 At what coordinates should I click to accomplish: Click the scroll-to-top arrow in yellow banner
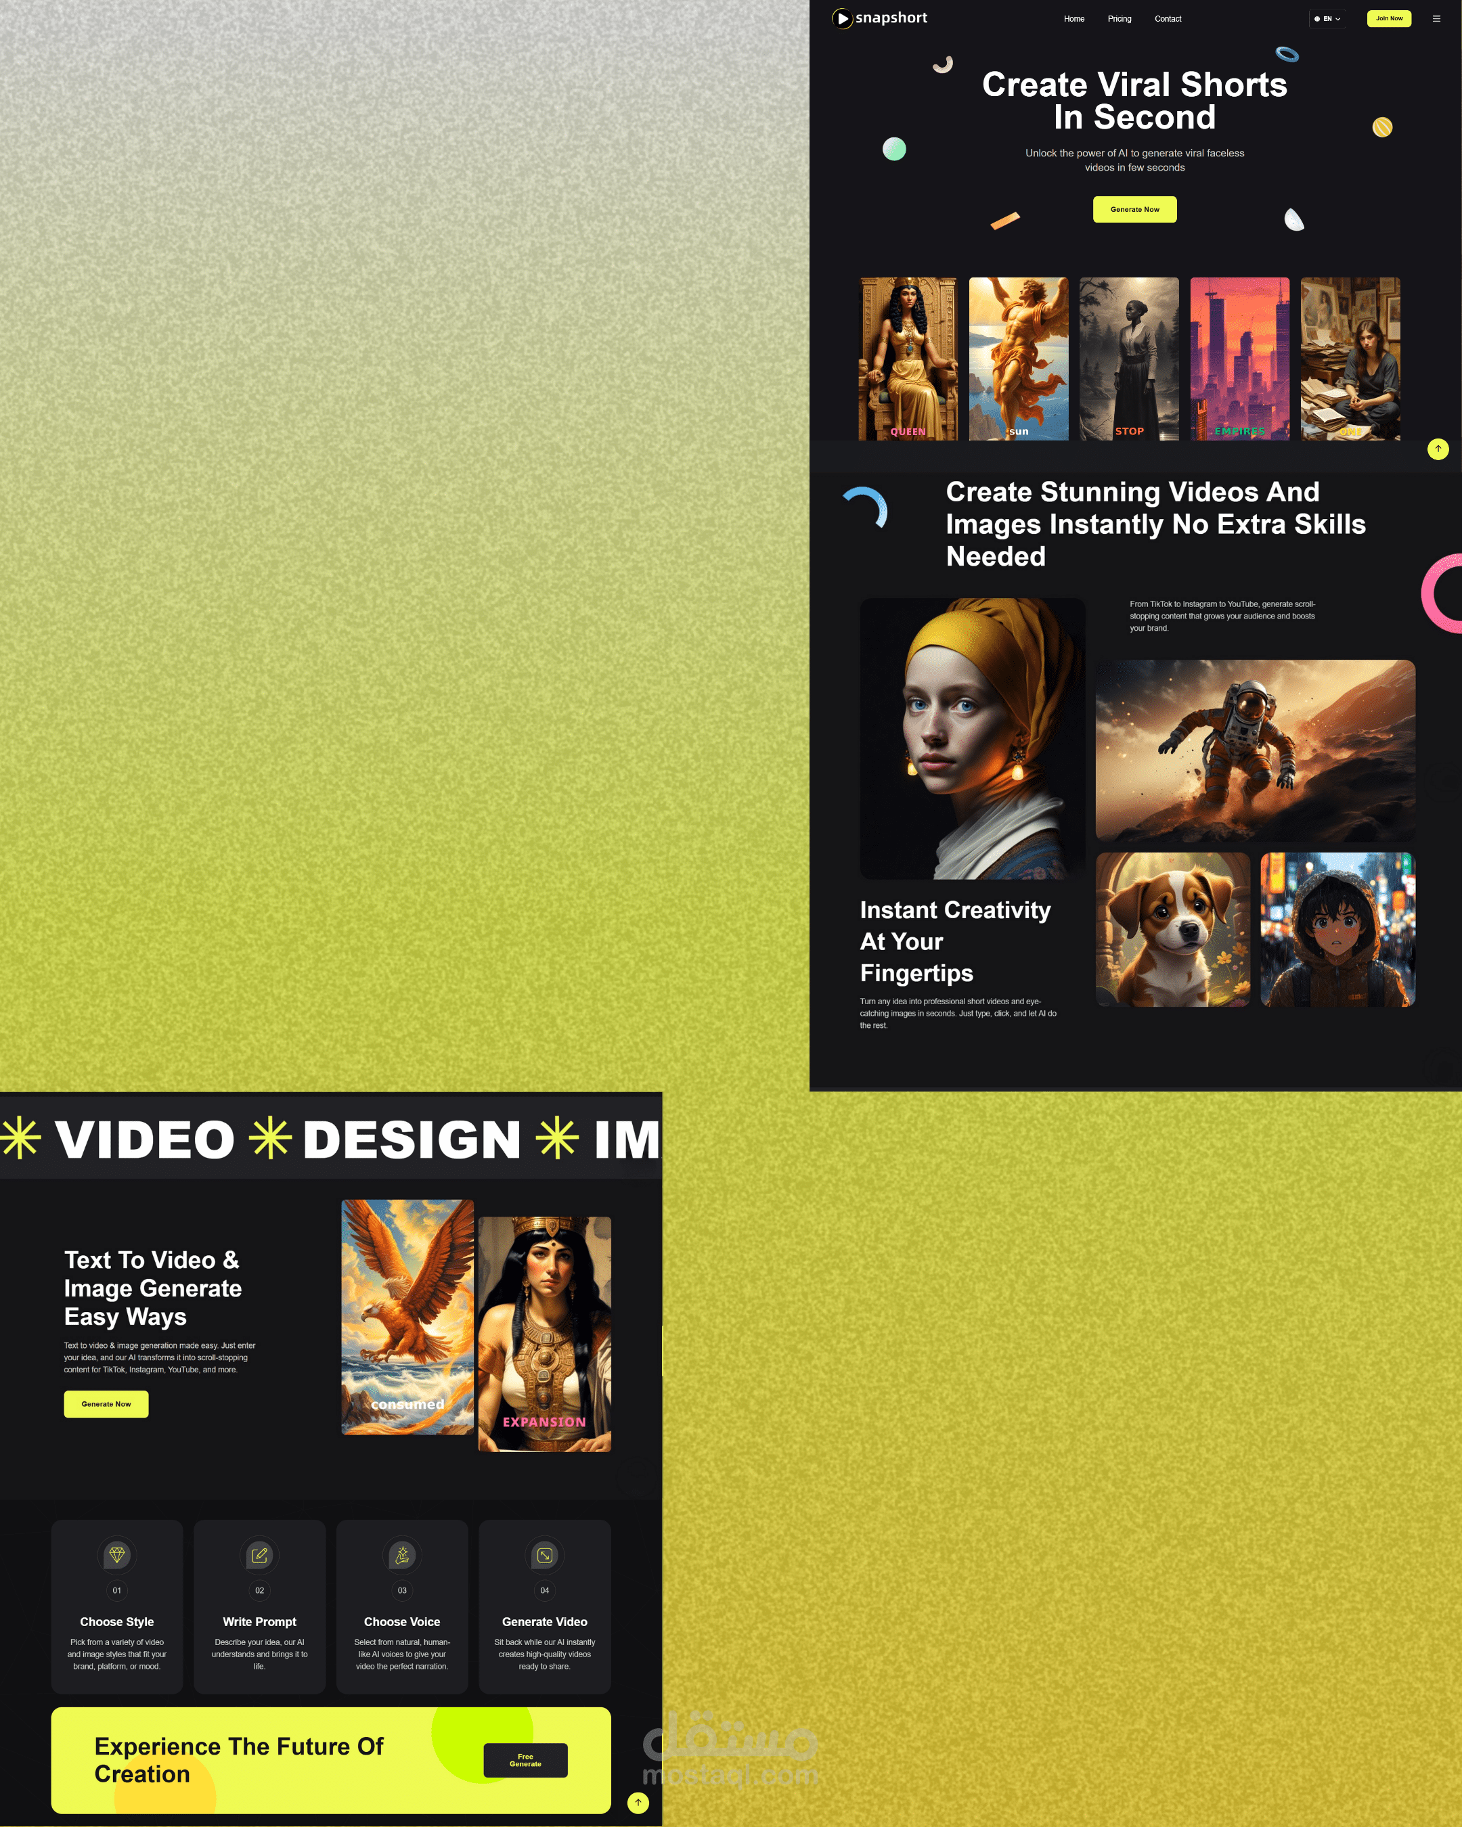tap(638, 1803)
